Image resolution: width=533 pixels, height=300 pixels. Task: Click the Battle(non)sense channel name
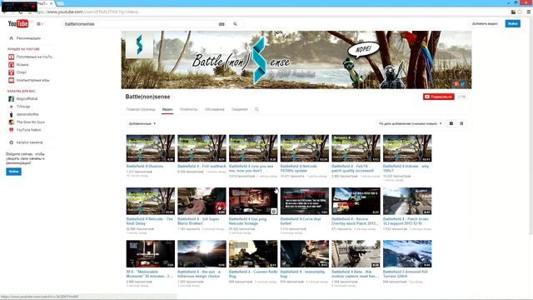pos(147,97)
